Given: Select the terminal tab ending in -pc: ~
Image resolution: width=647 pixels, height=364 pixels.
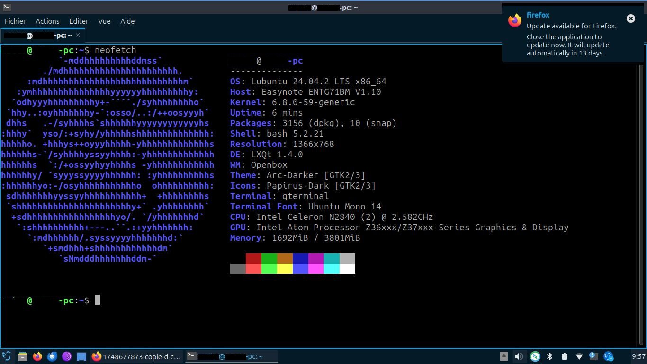Looking at the screenshot, I should pyautogui.click(x=43, y=36).
